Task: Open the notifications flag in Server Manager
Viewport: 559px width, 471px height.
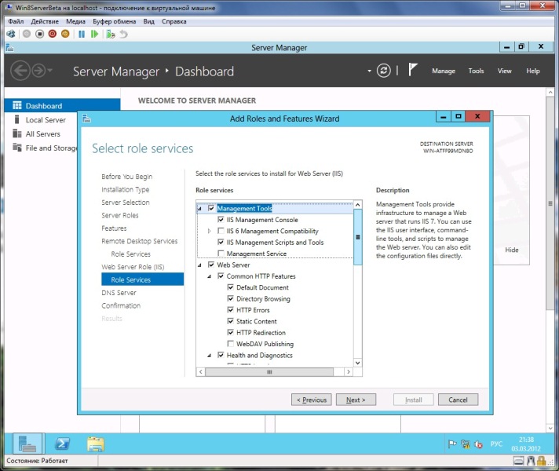Action: click(x=413, y=71)
